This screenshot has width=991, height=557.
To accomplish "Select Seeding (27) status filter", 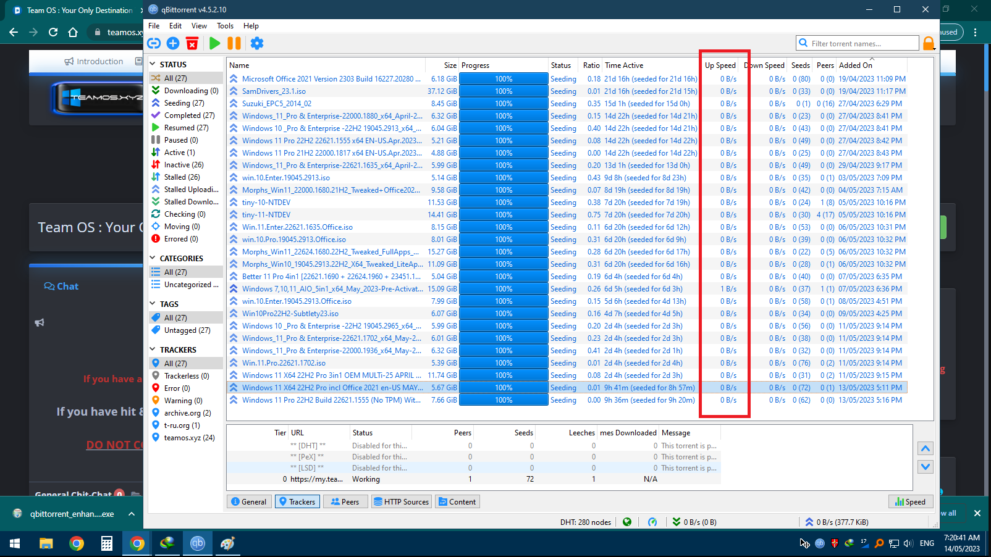I will point(185,103).
